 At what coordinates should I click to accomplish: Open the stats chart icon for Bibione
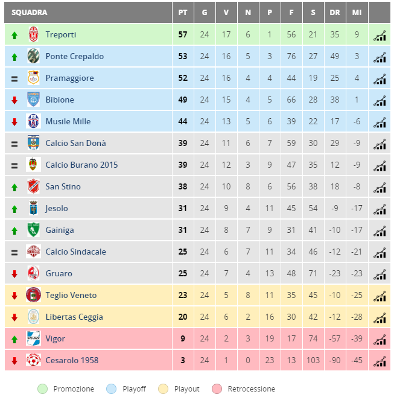click(x=380, y=101)
